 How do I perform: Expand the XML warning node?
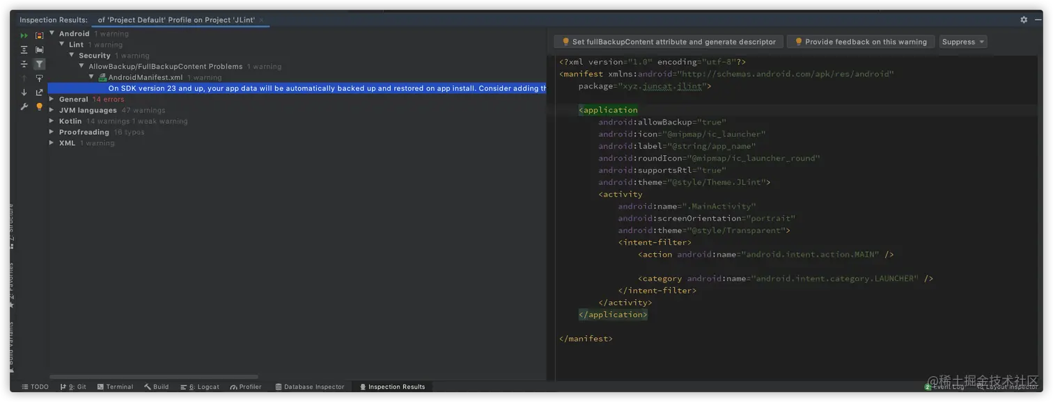[x=52, y=143]
